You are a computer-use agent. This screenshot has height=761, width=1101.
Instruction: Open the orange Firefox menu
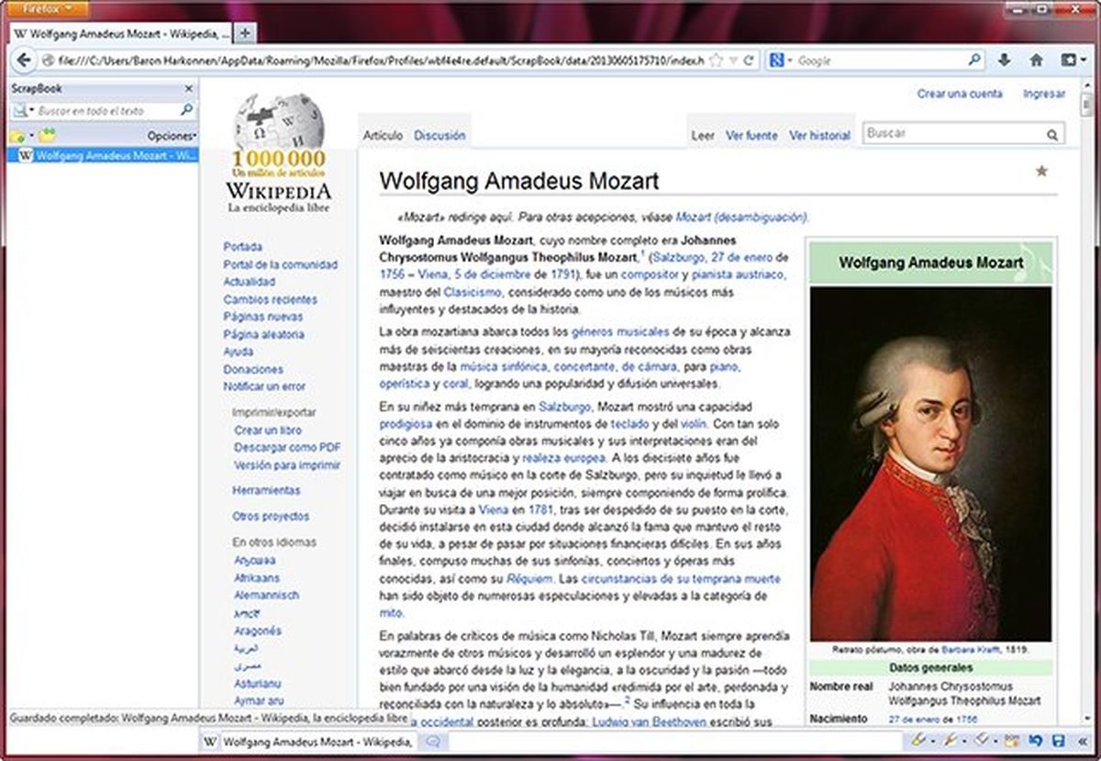[x=46, y=7]
